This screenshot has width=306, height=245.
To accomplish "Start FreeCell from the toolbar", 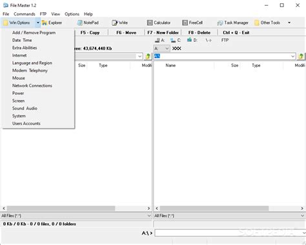I will [x=192, y=23].
